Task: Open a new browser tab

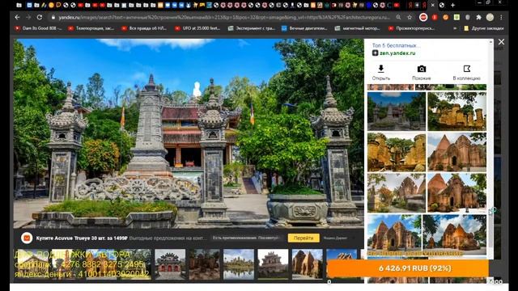Action: click(x=453, y=6)
